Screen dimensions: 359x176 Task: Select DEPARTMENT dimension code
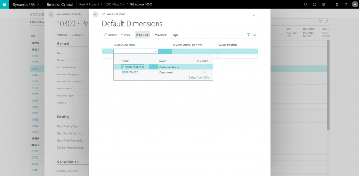coord(130,72)
